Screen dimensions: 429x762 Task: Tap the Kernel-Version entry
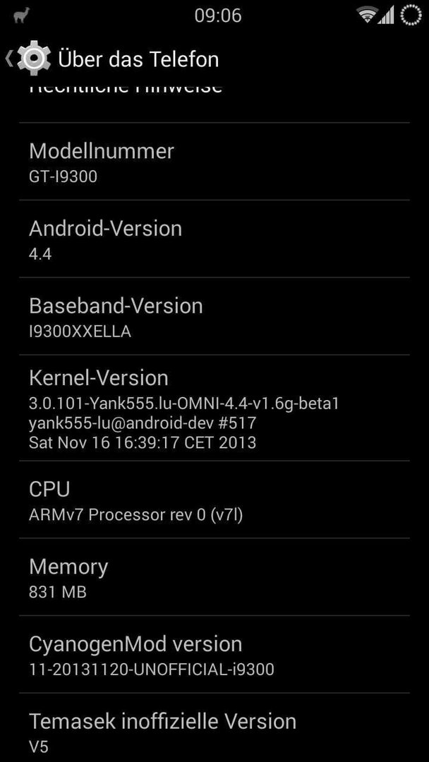point(214,408)
